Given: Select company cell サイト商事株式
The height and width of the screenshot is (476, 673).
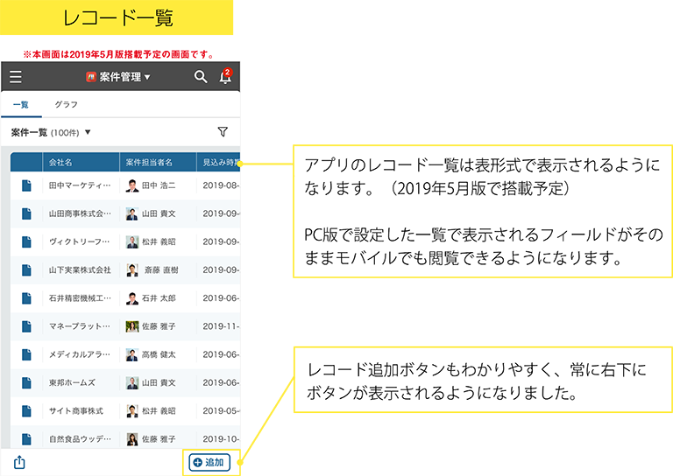Looking at the screenshot, I should [x=81, y=411].
